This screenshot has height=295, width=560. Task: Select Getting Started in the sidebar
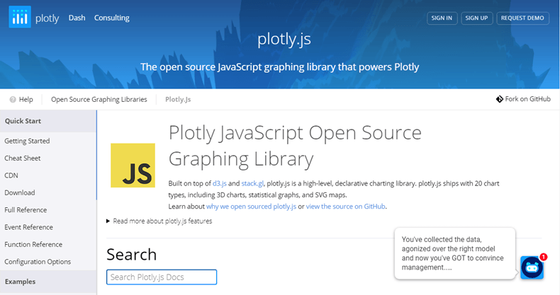pyautogui.click(x=27, y=141)
